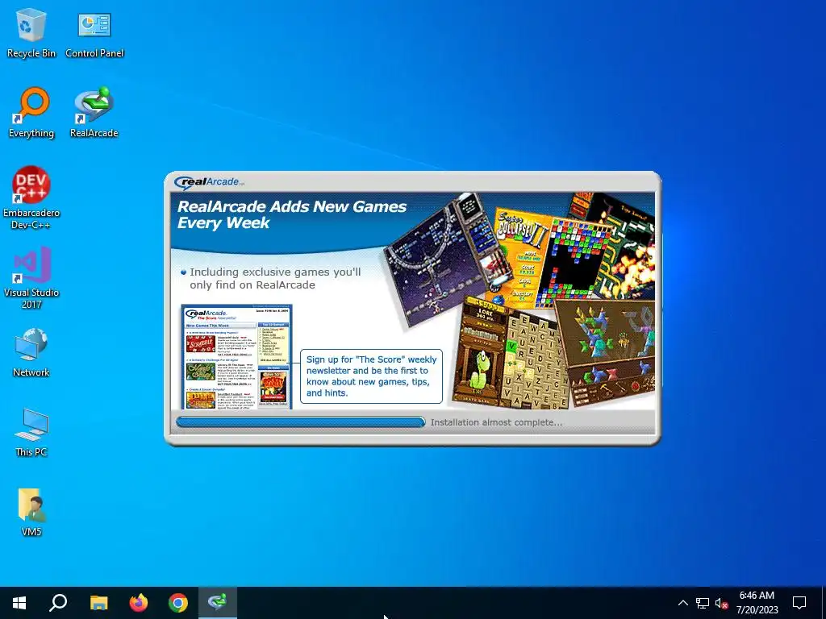
Task: Switch to RealArcade installer taskbar button
Action: coord(218,603)
